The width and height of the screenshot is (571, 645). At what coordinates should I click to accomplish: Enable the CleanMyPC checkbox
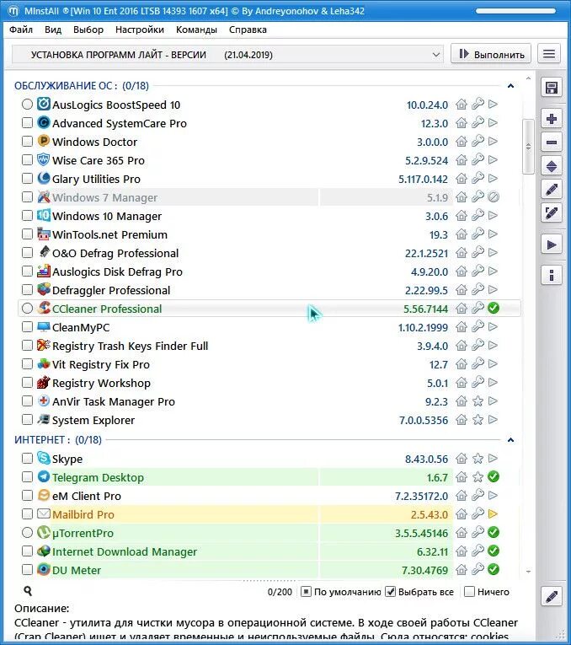[x=27, y=327]
